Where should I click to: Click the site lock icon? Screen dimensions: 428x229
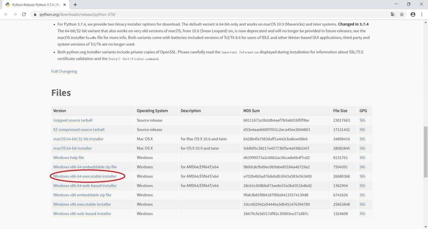click(35, 15)
